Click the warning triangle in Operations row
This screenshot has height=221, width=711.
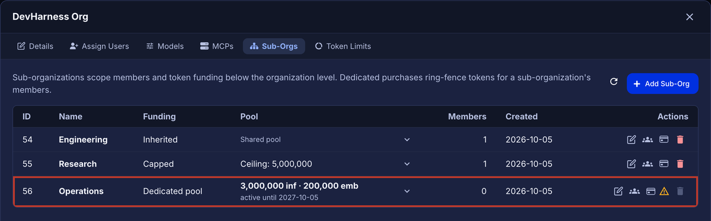664,191
